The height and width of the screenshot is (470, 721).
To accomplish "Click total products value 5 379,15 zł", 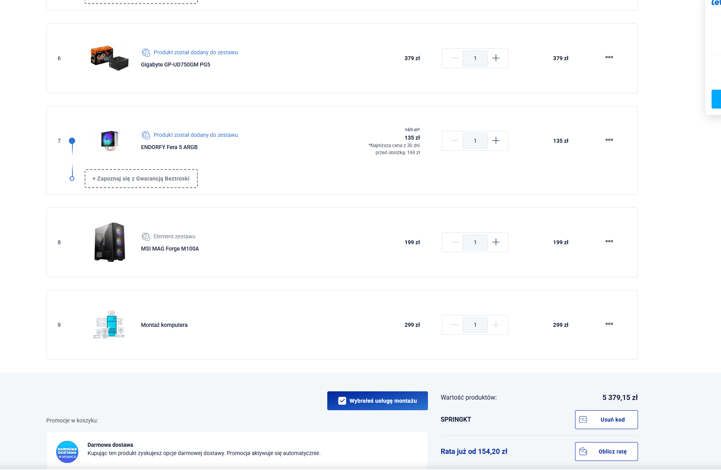I will [620, 398].
